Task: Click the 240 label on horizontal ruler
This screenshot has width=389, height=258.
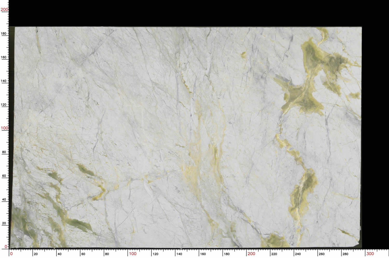Action: pyautogui.click(x=298, y=254)
